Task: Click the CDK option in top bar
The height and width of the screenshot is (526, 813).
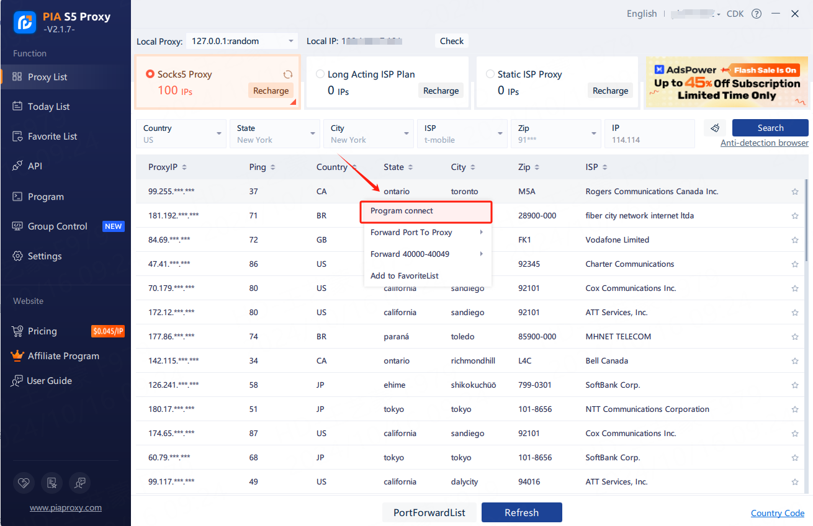Action: click(x=735, y=14)
